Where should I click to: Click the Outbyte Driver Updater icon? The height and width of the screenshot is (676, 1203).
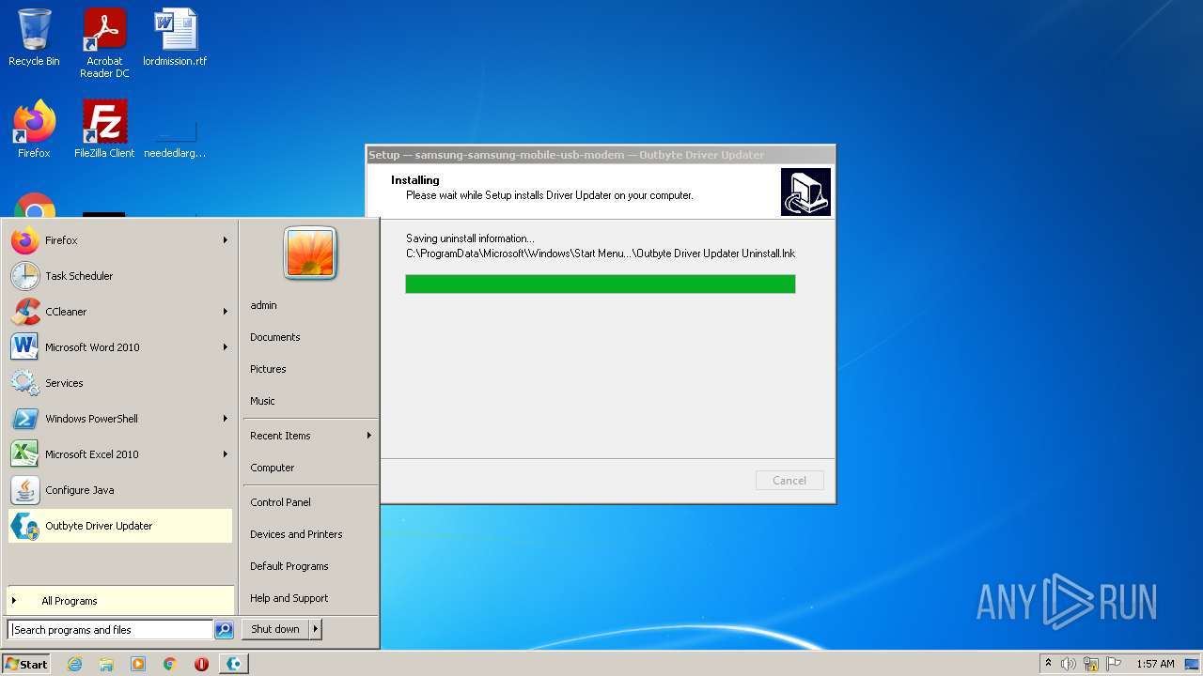[24, 526]
